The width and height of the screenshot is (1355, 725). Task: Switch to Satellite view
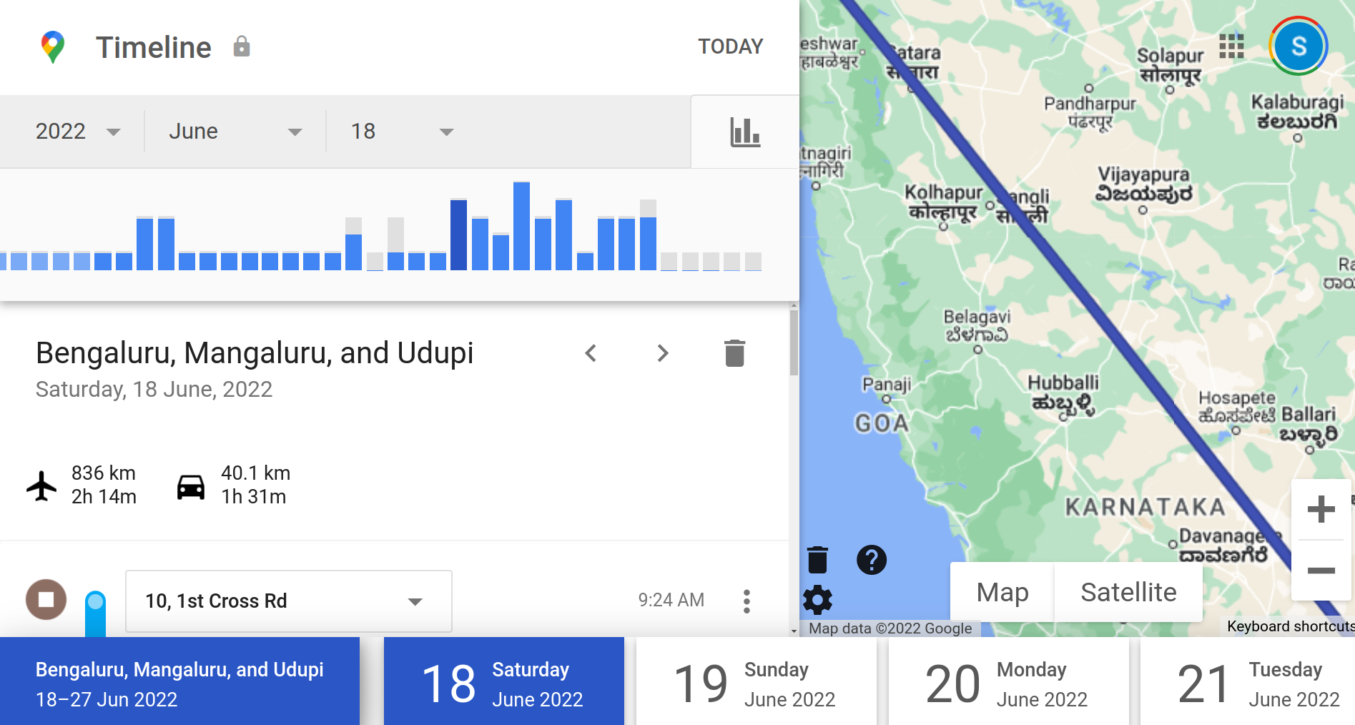coord(1128,592)
